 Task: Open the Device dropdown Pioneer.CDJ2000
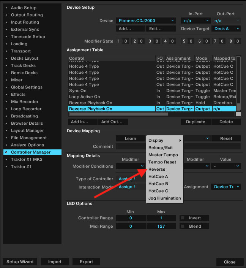pyautogui.click(x=145, y=21)
